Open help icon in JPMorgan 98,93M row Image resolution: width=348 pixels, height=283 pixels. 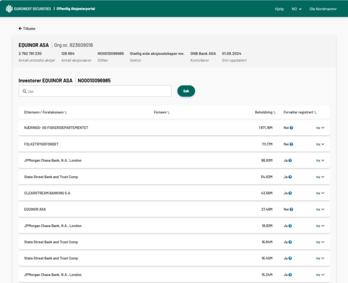pyautogui.click(x=290, y=160)
